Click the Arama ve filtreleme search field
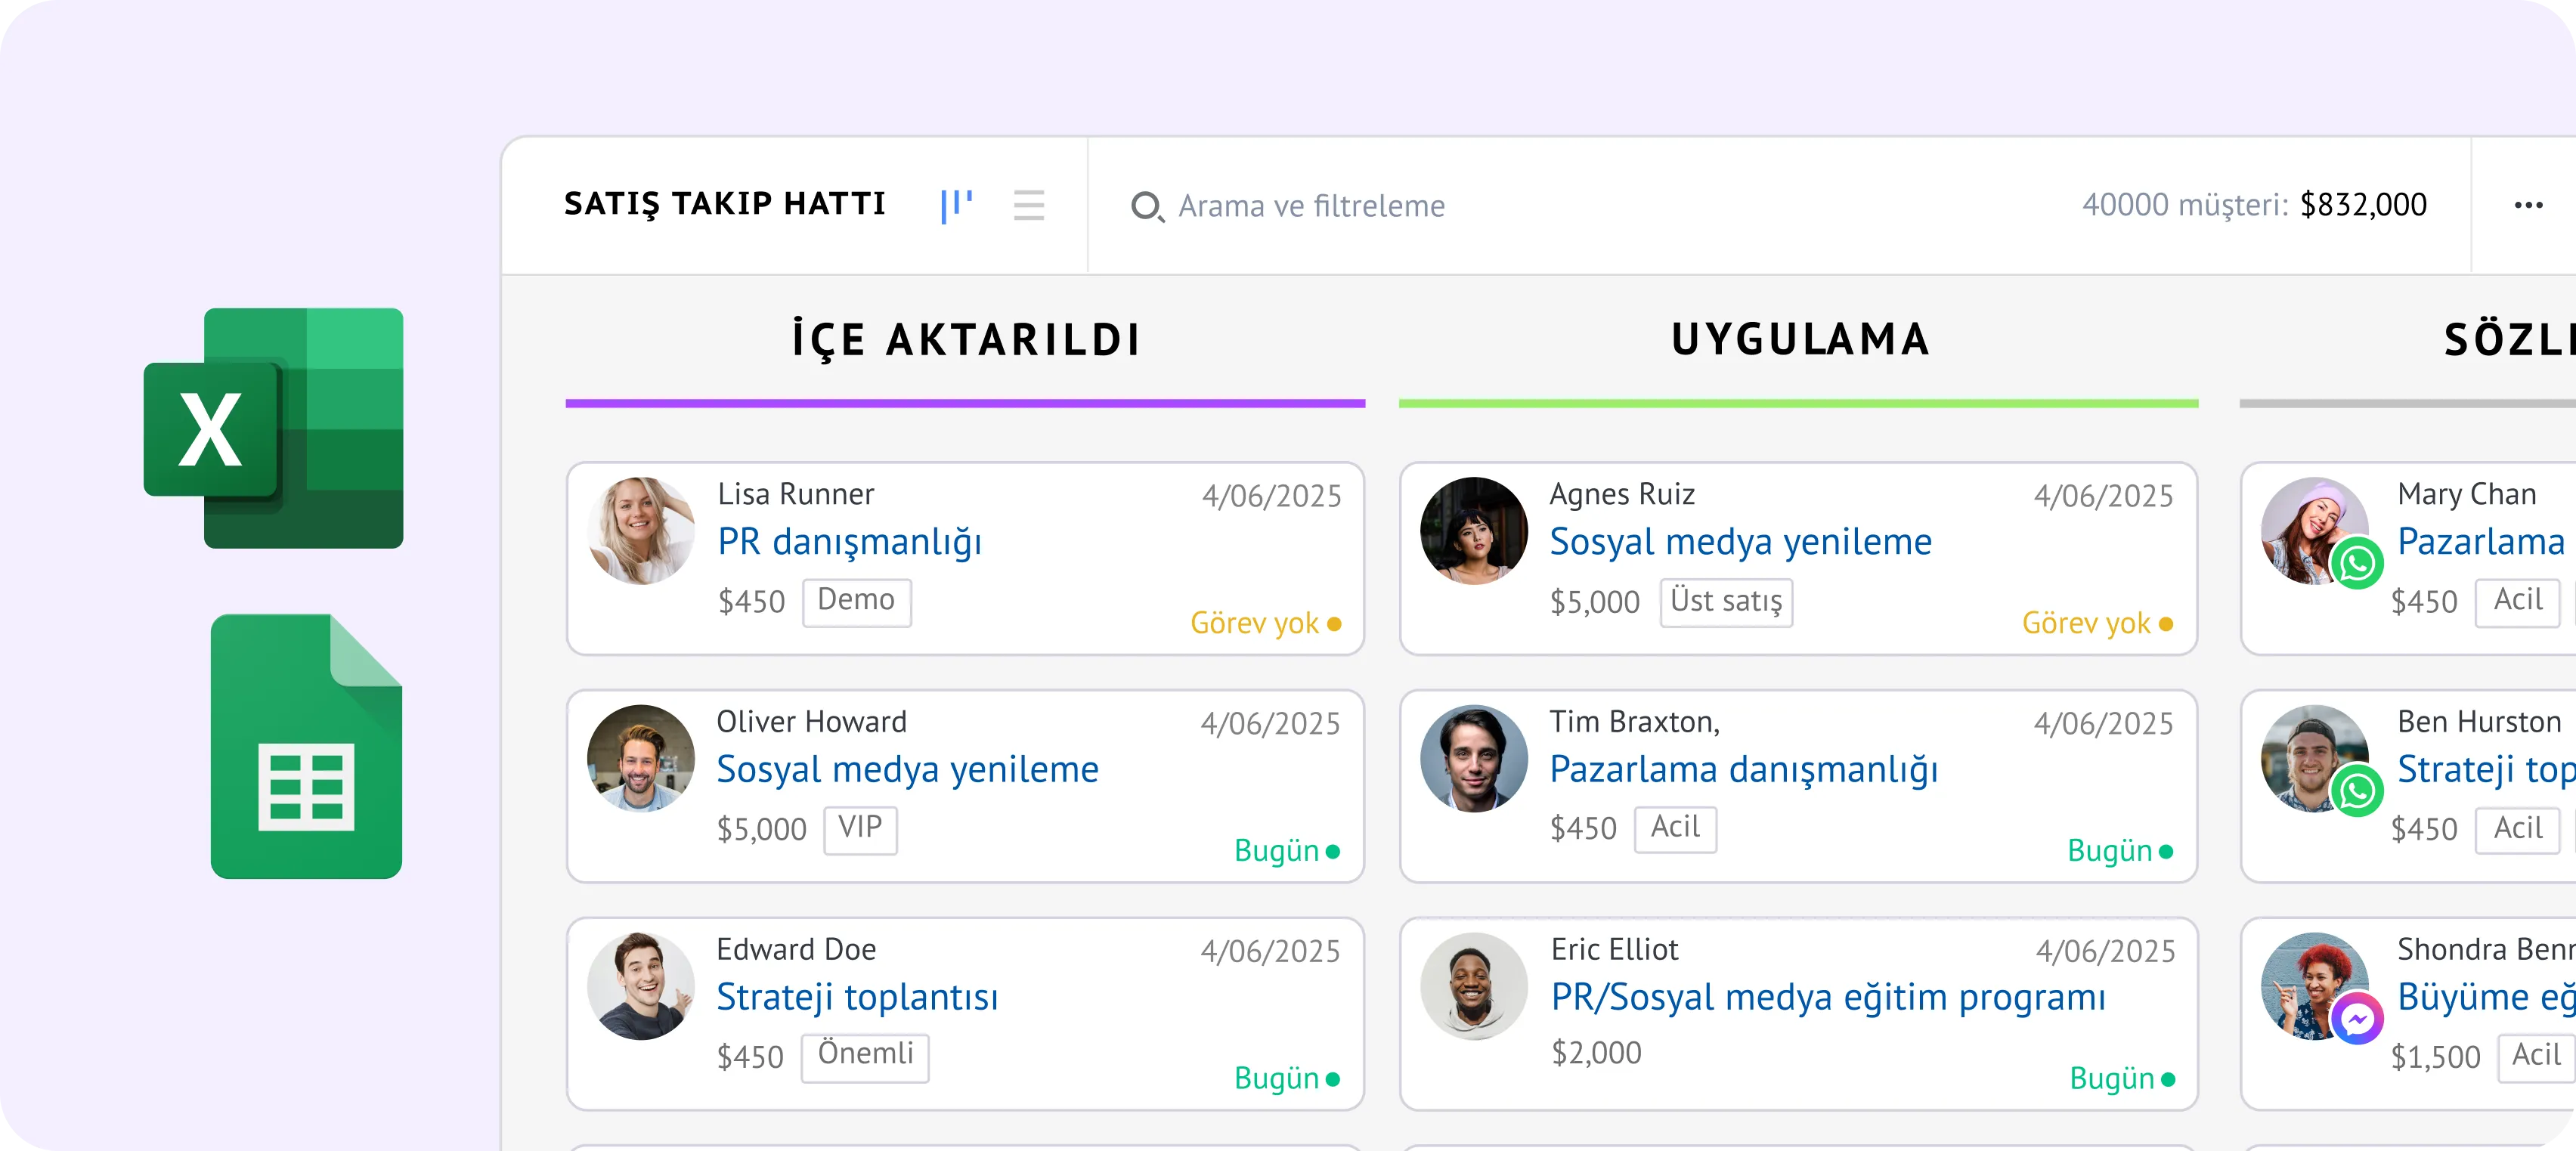Viewport: 2576px width, 1151px height. (1310, 206)
